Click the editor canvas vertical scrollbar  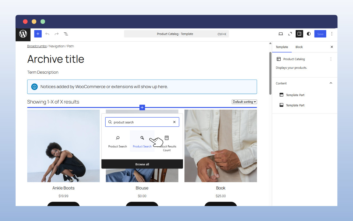270,73
